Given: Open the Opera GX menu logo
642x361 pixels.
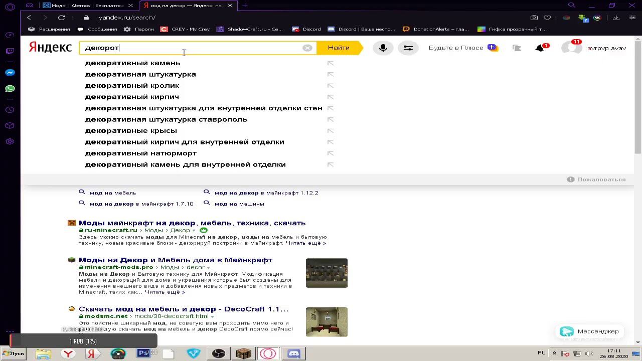Looking at the screenshot, I should click(x=10, y=7).
